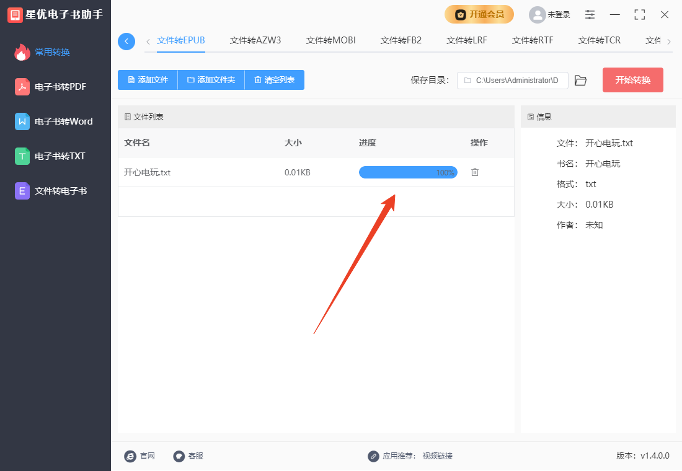This screenshot has height=471, width=682.
Task: Click the 未登录 user avatar icon
Action: [537, 15]
